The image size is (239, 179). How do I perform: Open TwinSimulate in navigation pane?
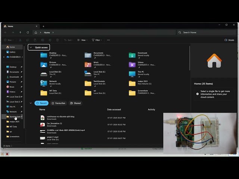(12, 117)
